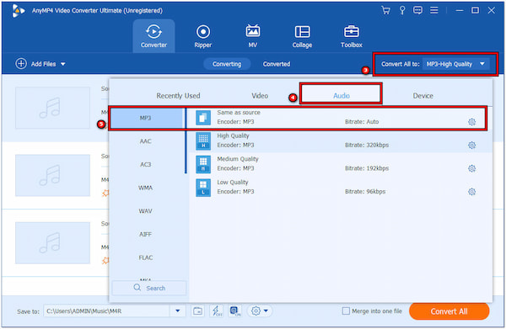This screenshot has height=329, width=506.
Task: Switch to the Converted tab
Action: click(277, 64)
